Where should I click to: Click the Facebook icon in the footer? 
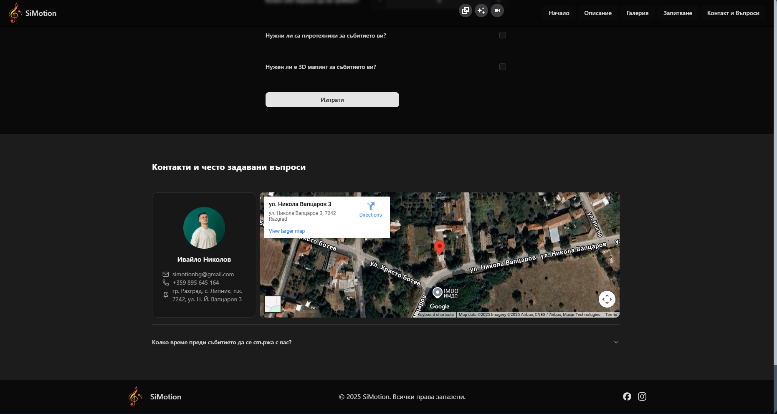[627, 396]
